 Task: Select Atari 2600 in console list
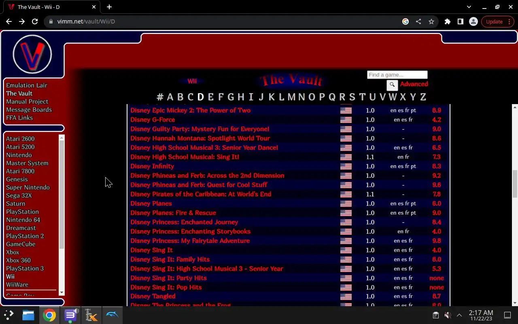point(20,139)
